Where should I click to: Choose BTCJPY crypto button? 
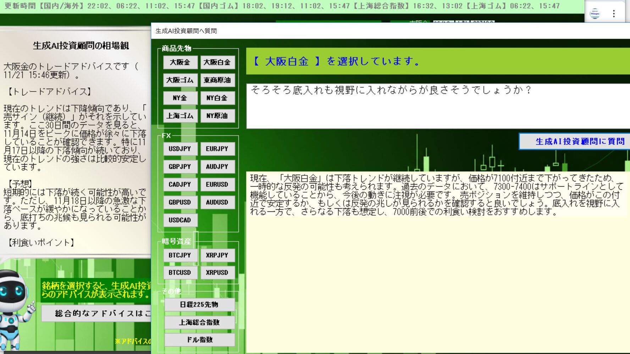tap(180, 255)
